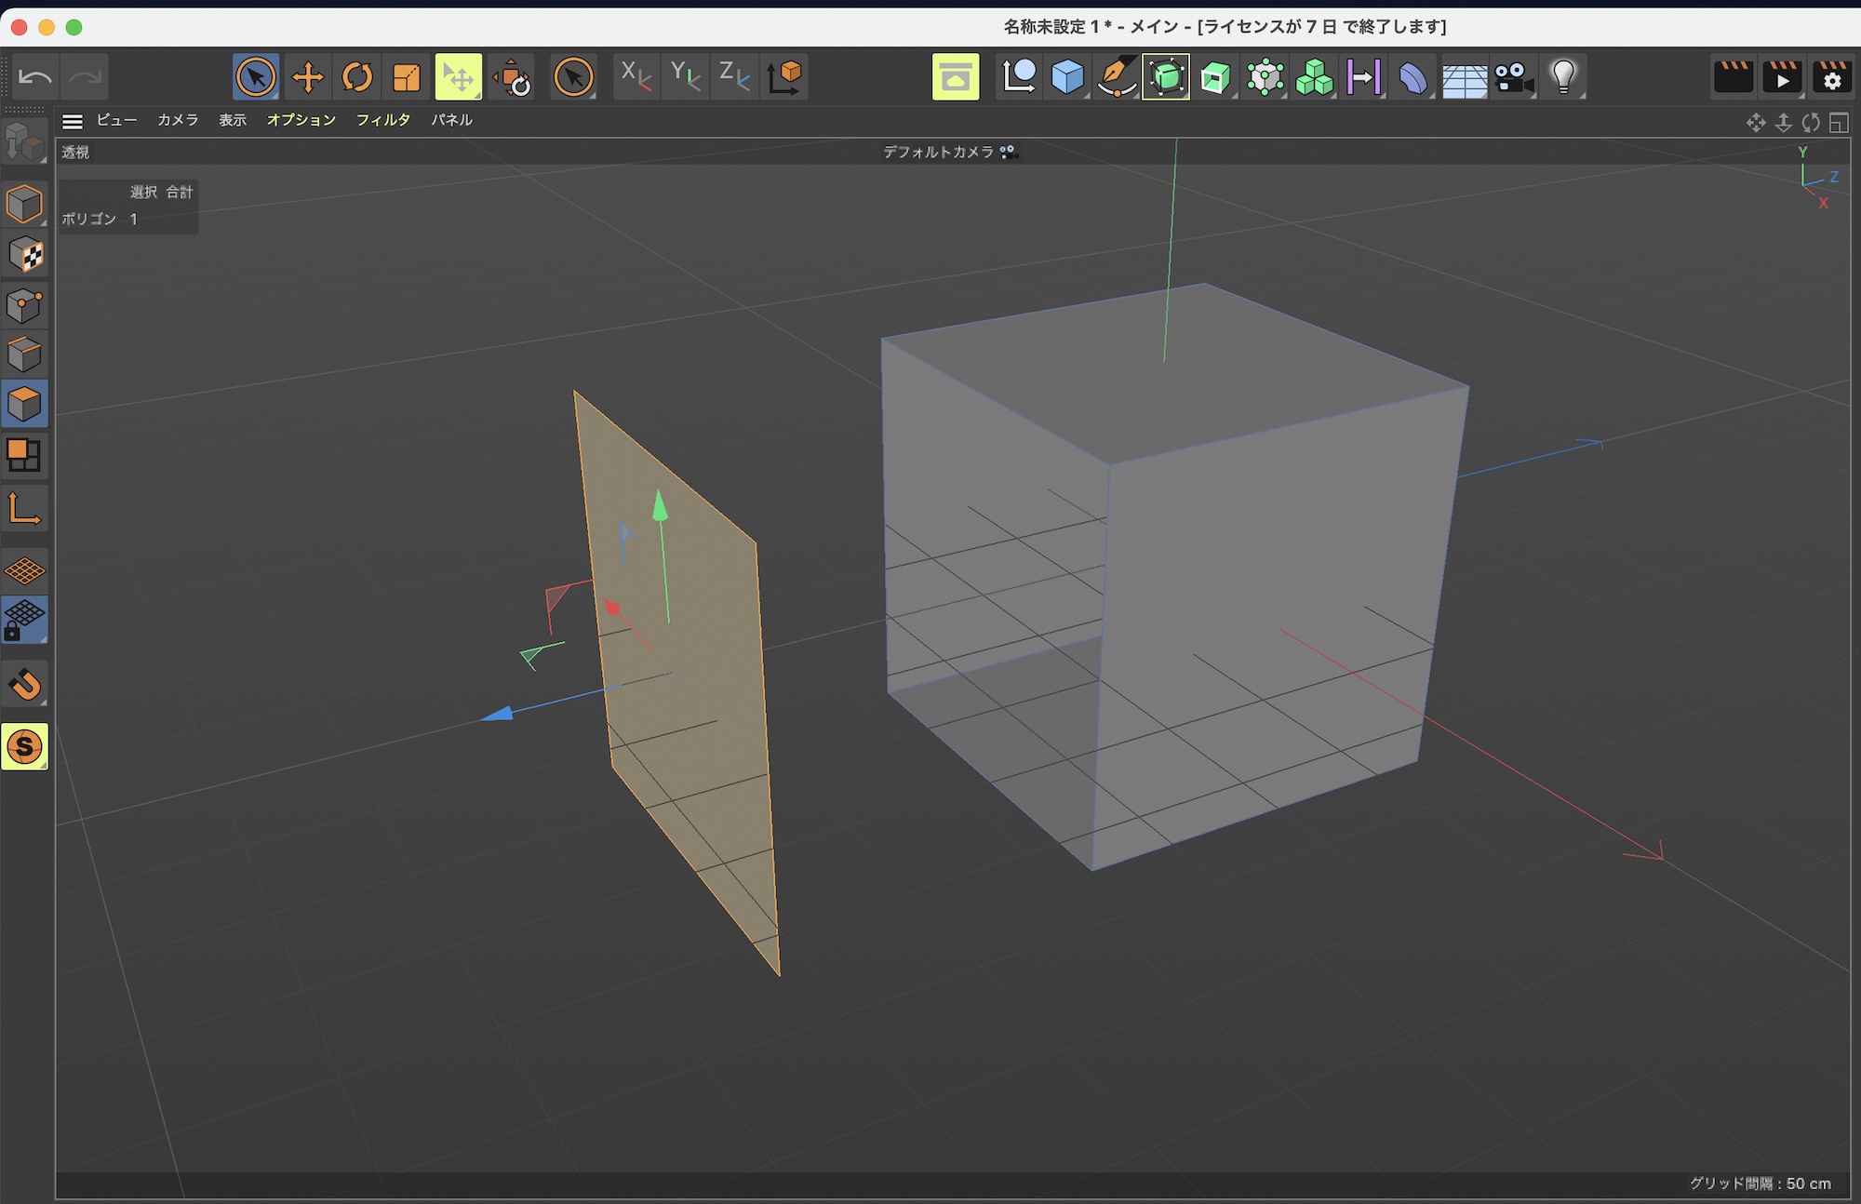Open the オプション viewport menu
The width and height of the screenshot is (1861, 1204).
tap(301, 120)
